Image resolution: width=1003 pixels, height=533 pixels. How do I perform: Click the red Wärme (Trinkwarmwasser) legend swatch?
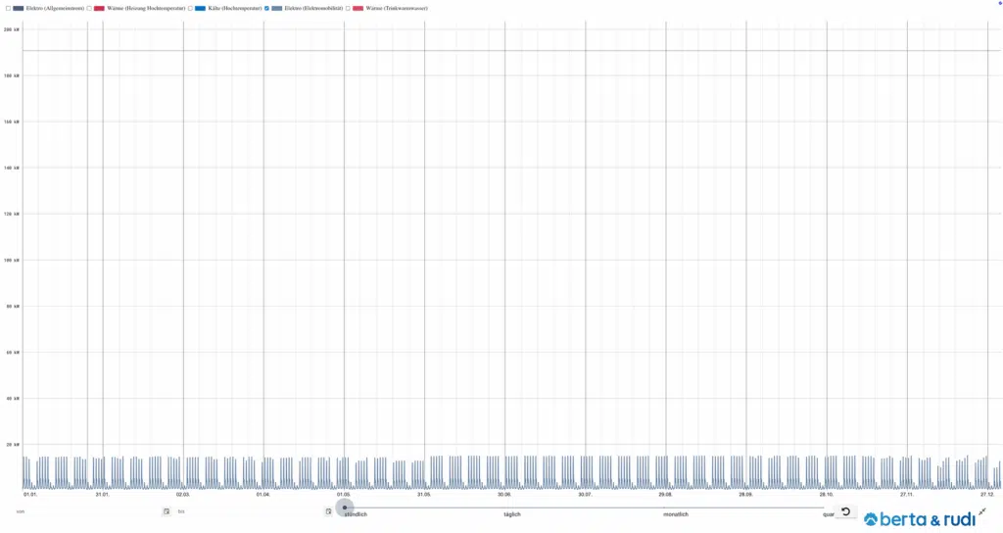(x=358, y=8)
